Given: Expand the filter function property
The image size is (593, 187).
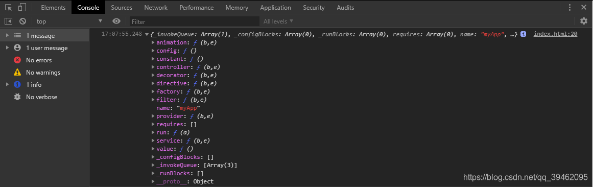Looking at the screenshot, I should point(153,100).
